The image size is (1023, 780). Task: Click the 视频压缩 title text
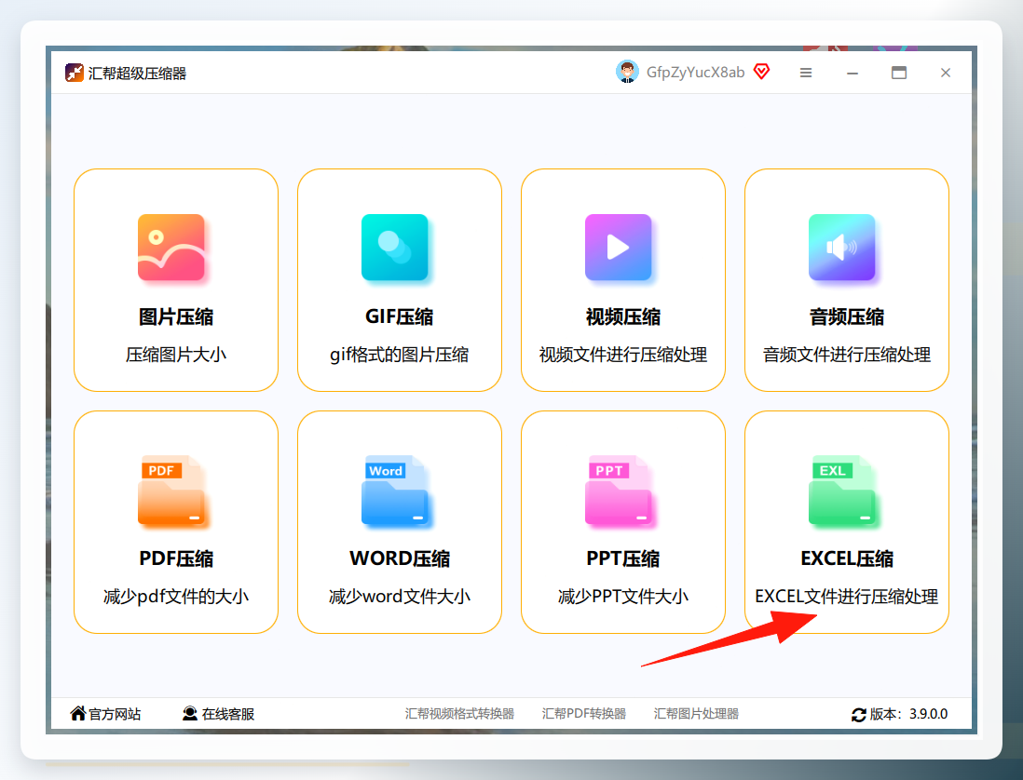[623, 316]
